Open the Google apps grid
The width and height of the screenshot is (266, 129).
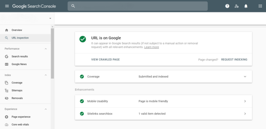tap(260, 6)
